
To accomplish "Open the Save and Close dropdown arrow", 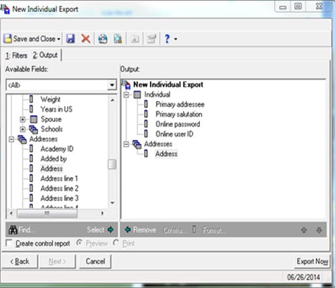I will coord(58,39).
